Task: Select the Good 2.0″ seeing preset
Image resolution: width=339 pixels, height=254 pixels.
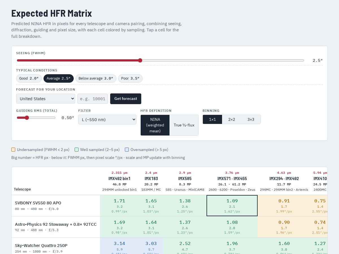Action: click(x=29, y=78)
